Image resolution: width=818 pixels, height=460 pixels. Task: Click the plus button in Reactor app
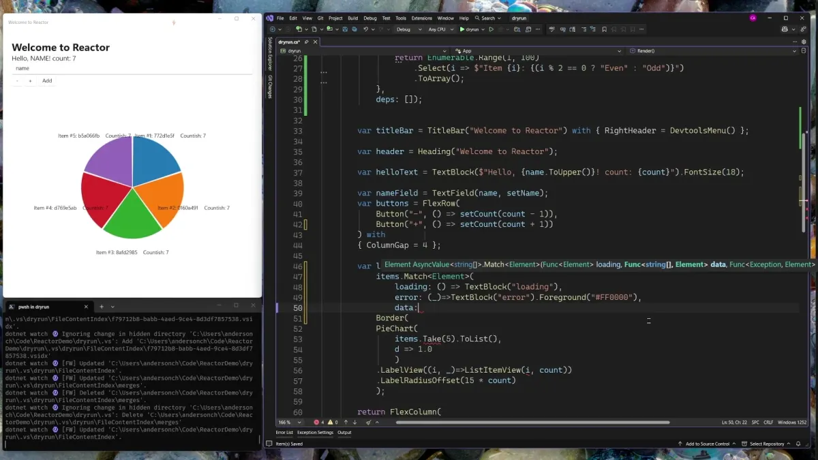[x=30, y=81]
